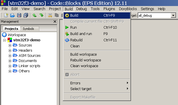Click the New file toolbar icon

coord(6,15)
